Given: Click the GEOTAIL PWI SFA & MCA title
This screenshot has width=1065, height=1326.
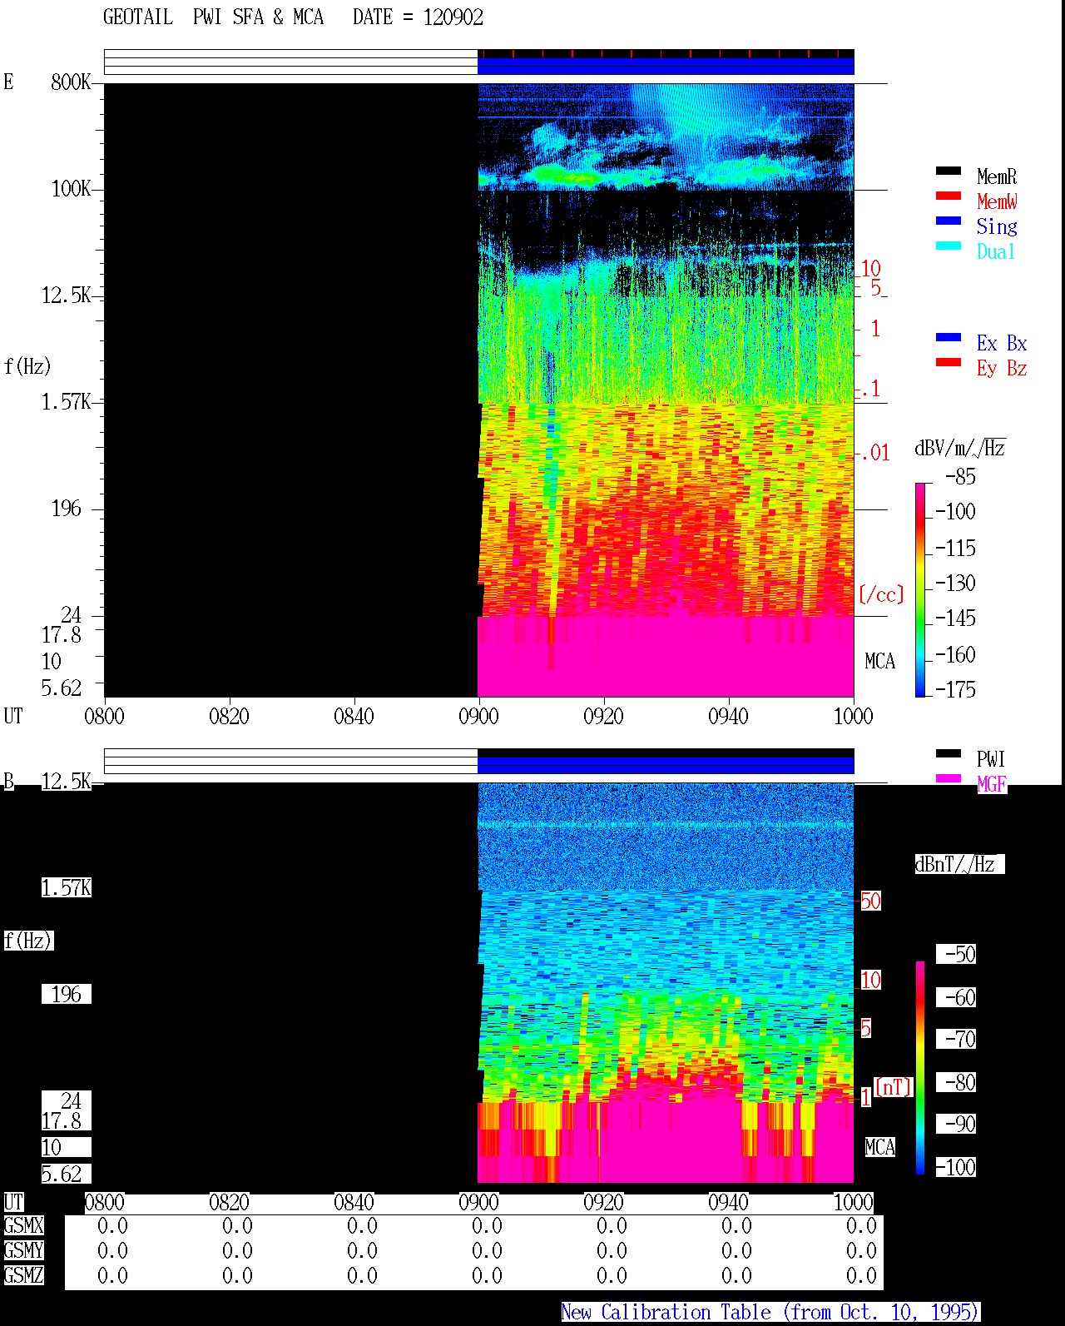Looking at the screenshot, I should [x=293, y=17].
